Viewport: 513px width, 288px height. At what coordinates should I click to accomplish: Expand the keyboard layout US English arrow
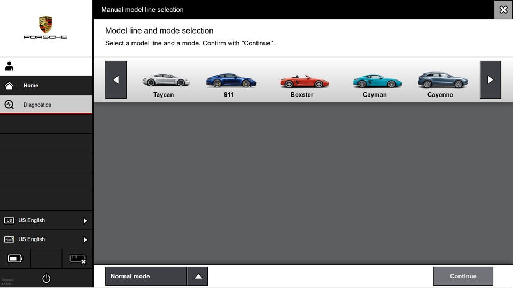[85, 239]
